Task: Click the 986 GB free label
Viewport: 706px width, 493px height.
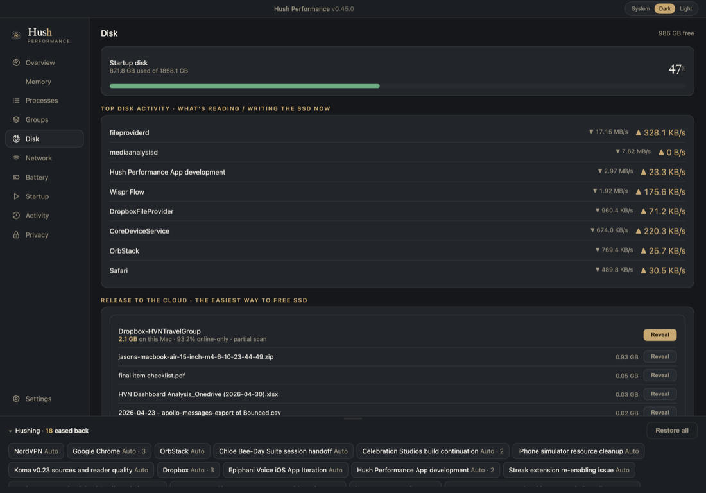Action: pyautogui.click(x=676, y=33)
